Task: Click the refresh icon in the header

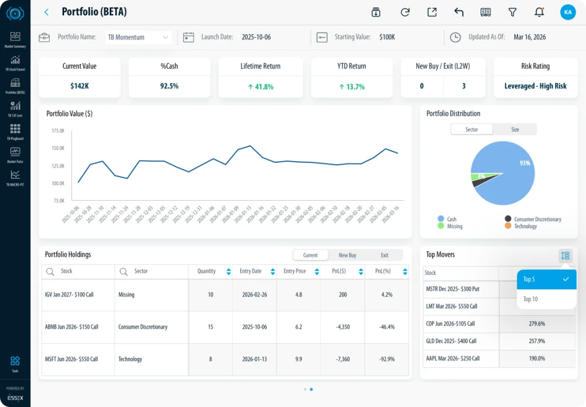Action: tap(405, 12)
